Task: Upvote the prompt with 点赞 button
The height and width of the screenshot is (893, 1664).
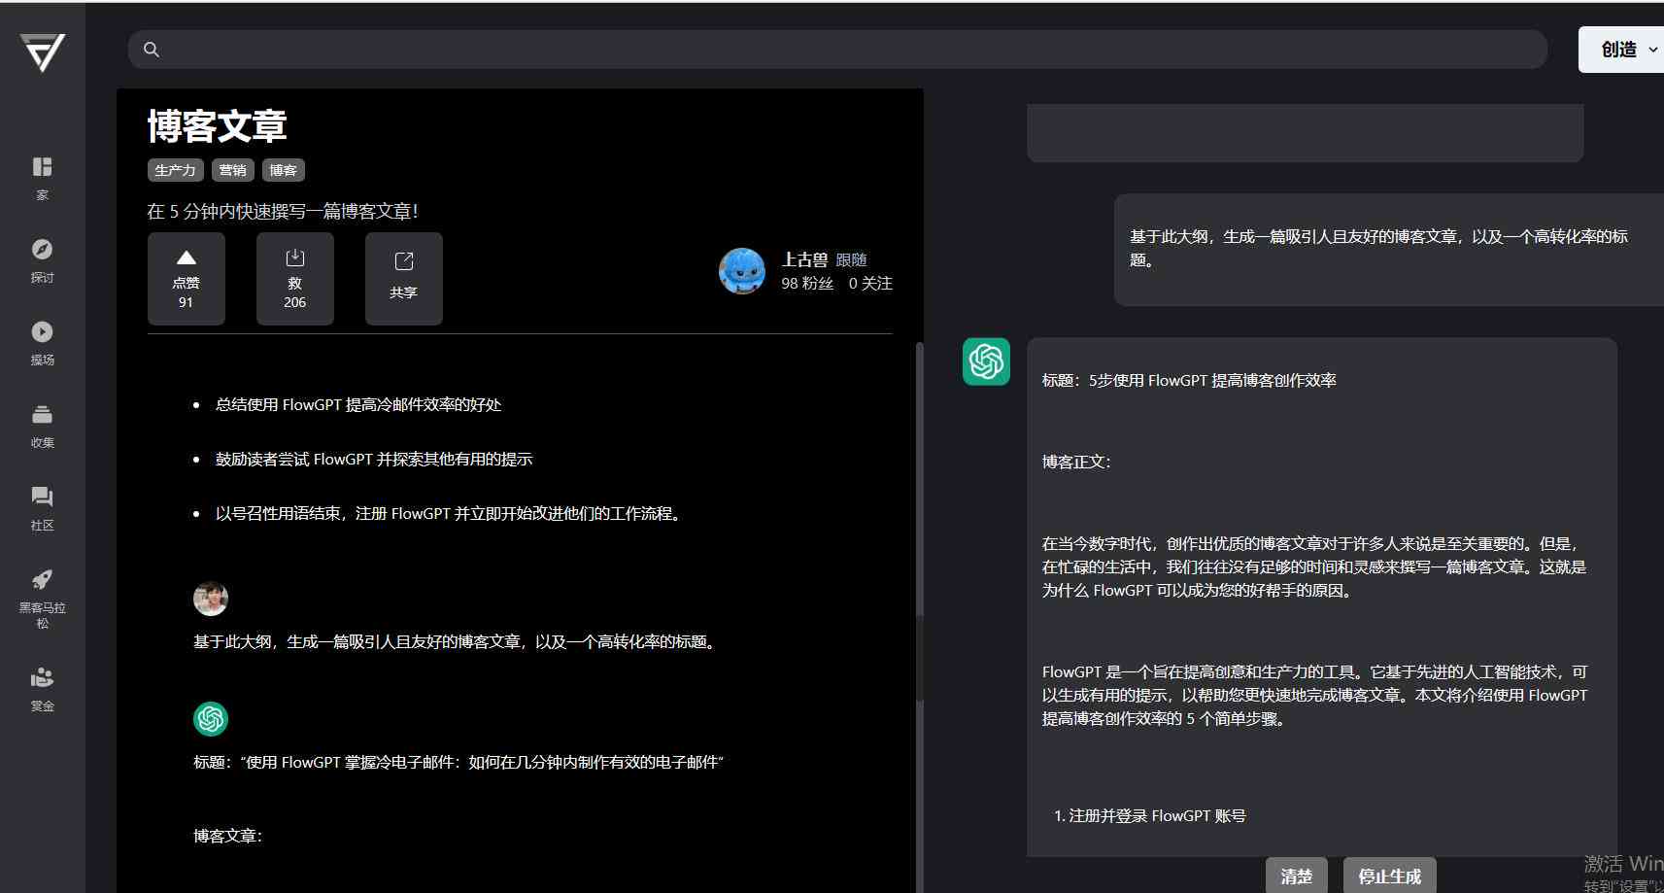Action: click(x=187, y=279)
